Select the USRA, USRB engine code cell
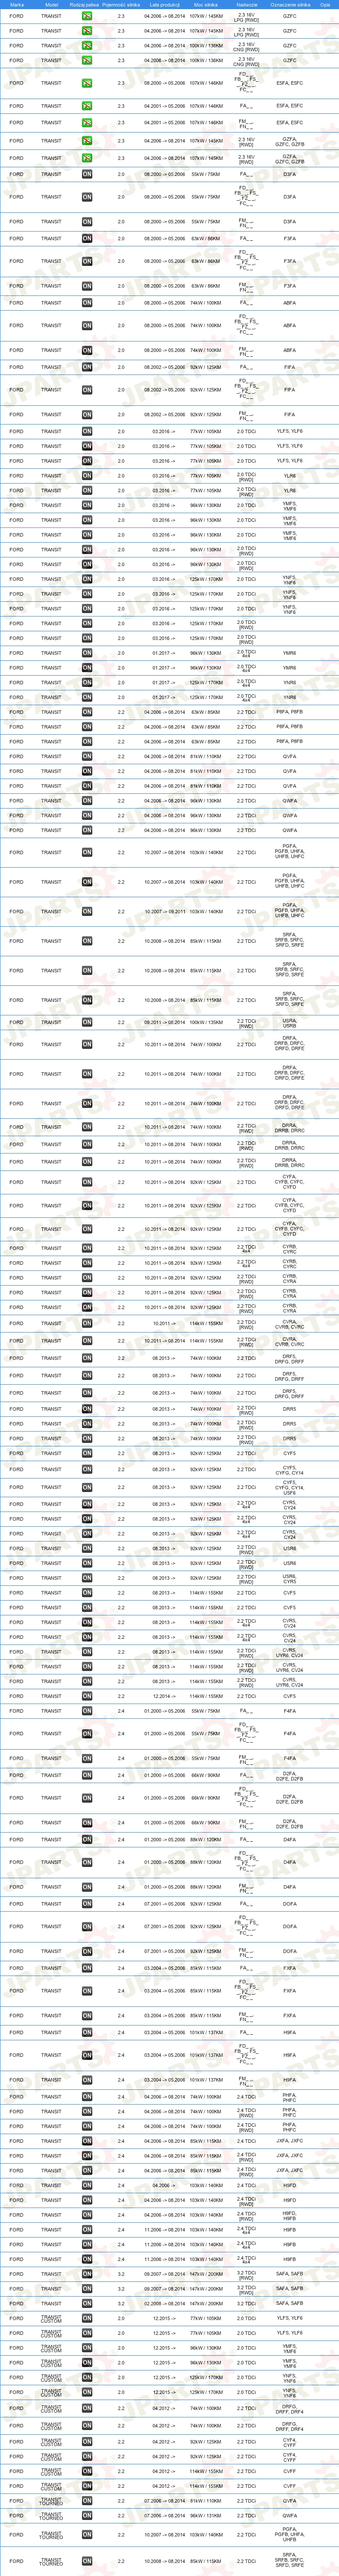Viewport: 339px width, 2576px height. click(289, 1022)
